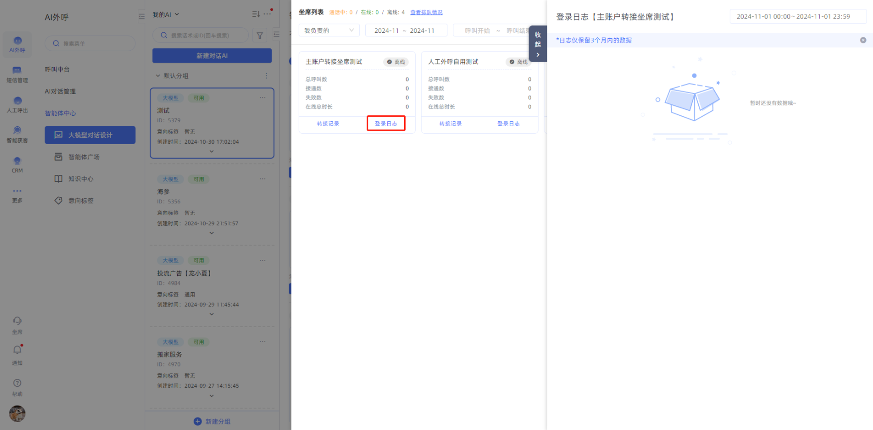873x430 pixels.
Task: Click the filter funnel icon
Action: tap(260, 35)
